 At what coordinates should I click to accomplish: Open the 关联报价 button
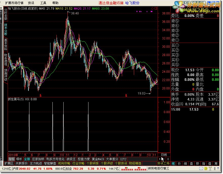(22, 163)
